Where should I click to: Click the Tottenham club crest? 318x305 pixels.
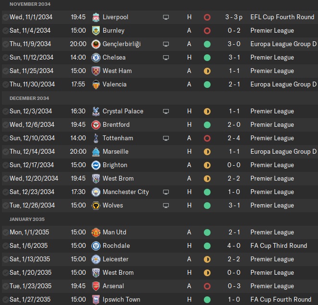click(95, 138)
